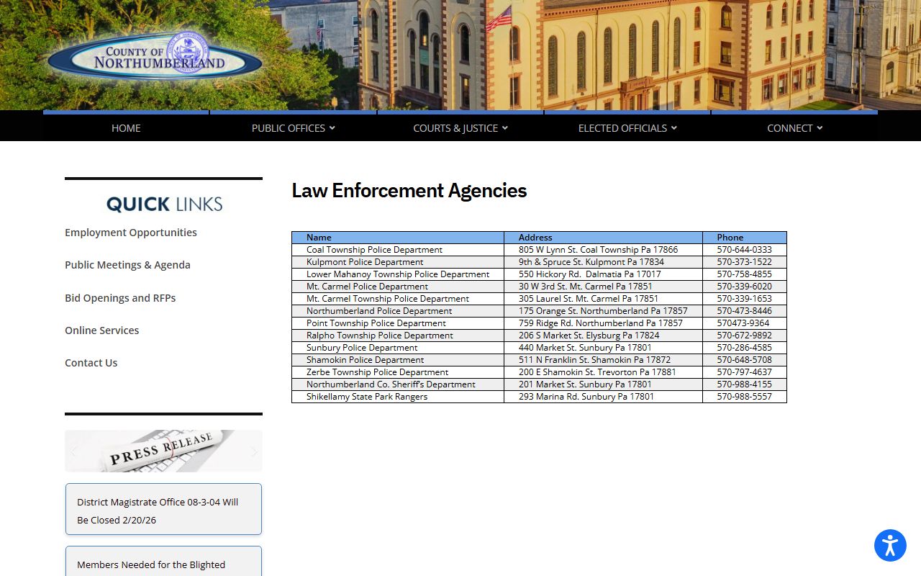Screen dimensions: 921x576
Task: Open the accessibility options icon
Action: tap(890, 545)
